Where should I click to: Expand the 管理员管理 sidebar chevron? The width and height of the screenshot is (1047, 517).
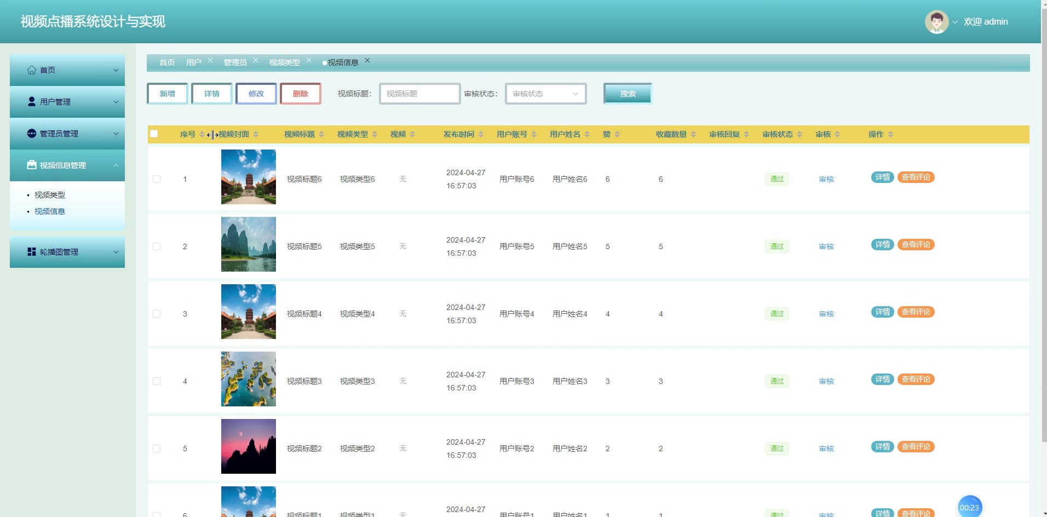coord(116,134)
